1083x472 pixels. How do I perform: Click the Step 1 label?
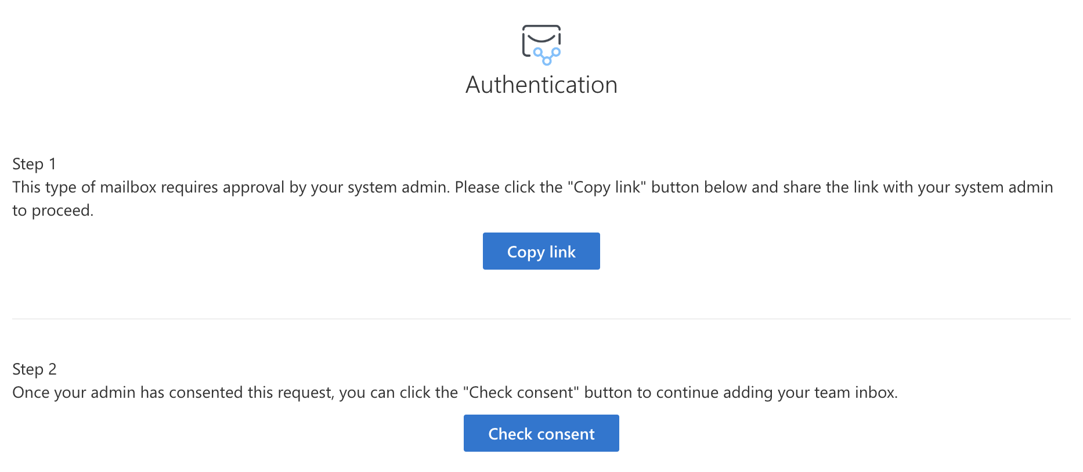[x=34, y=164]
